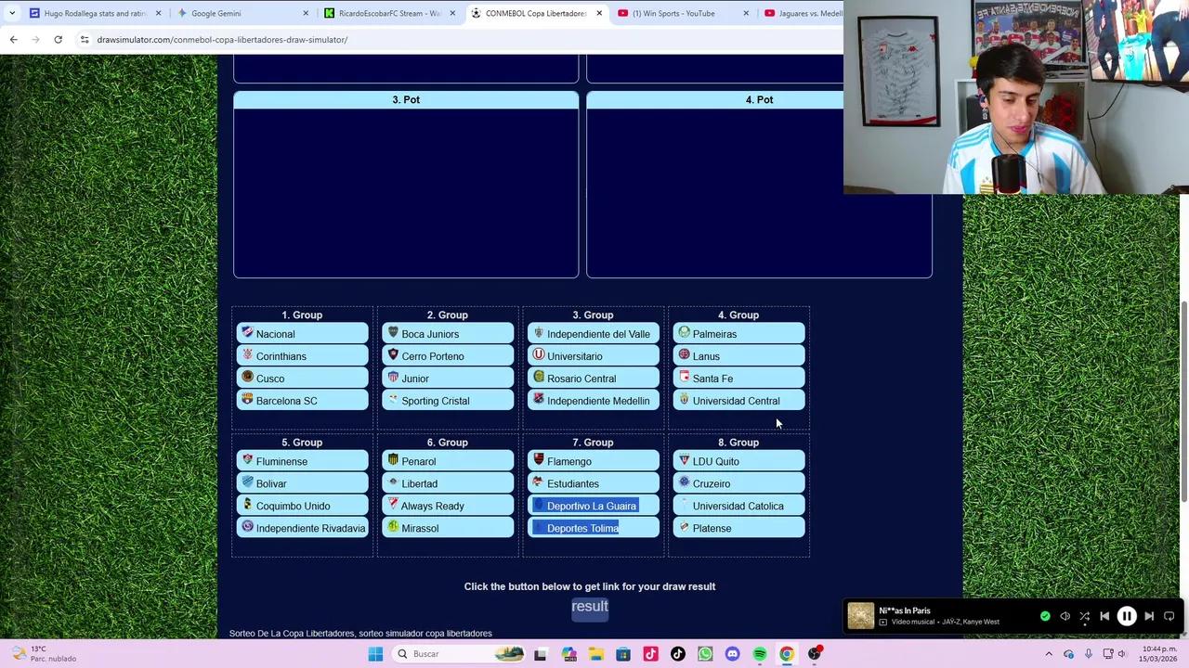Viewport: 1189px width, 668px height.
Task: Click the green saved-song checkmark icon
Action: 1045,616
